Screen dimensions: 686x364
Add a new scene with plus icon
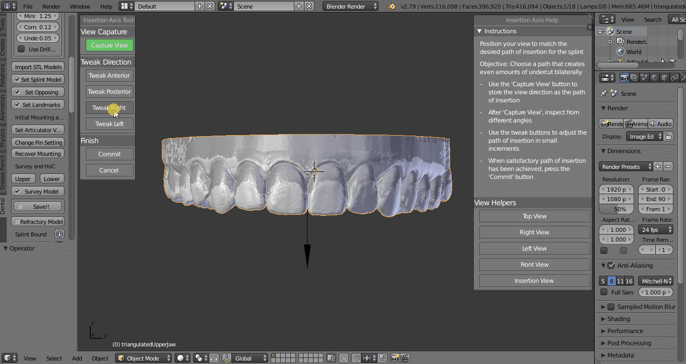pos(299,6)
